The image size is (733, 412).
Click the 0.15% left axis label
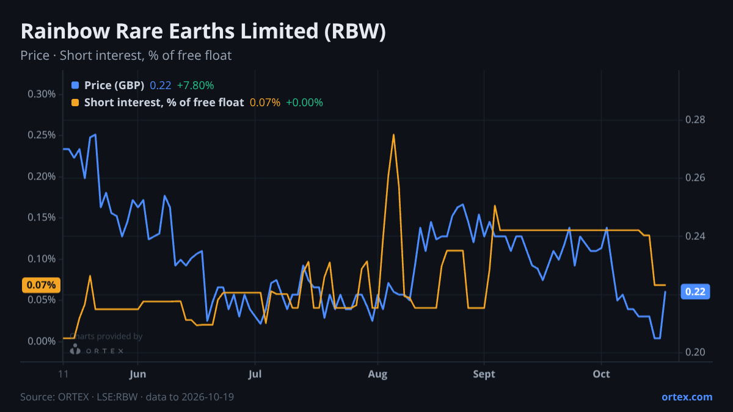point(42,217)
